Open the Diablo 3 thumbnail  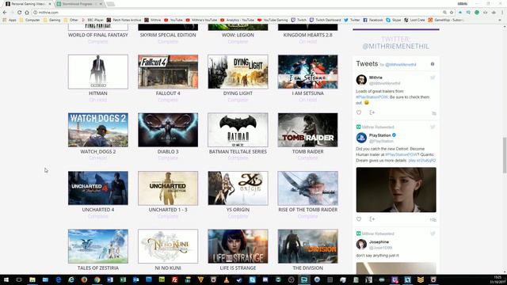(x=168, y=130)
